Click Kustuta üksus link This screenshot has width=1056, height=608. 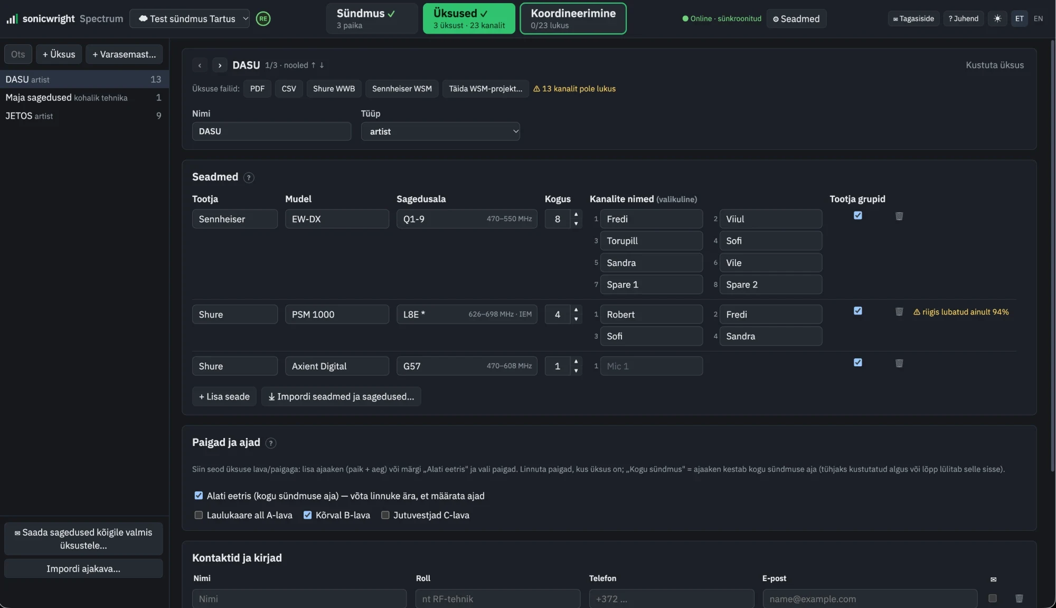pos(995,65)
